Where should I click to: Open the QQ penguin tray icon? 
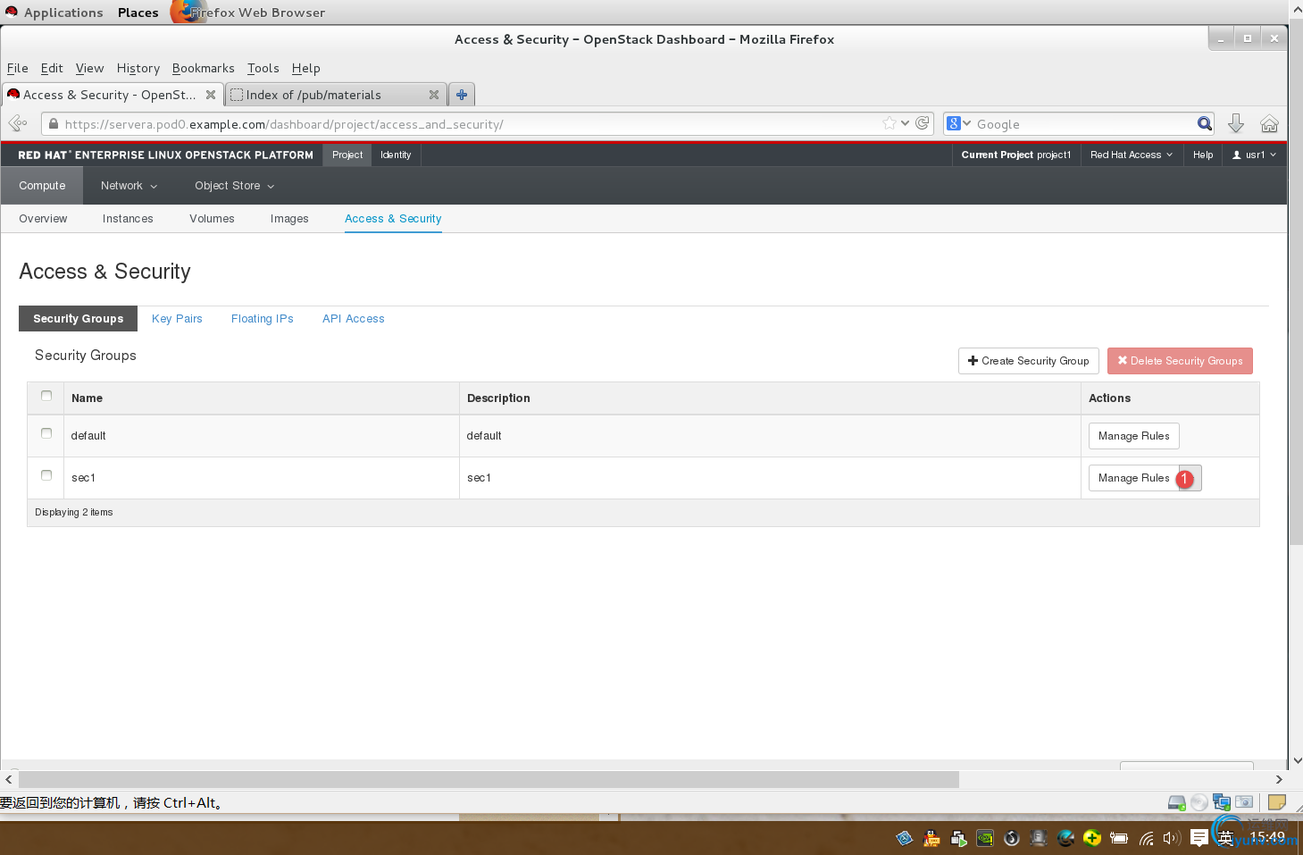coord(931,838)
